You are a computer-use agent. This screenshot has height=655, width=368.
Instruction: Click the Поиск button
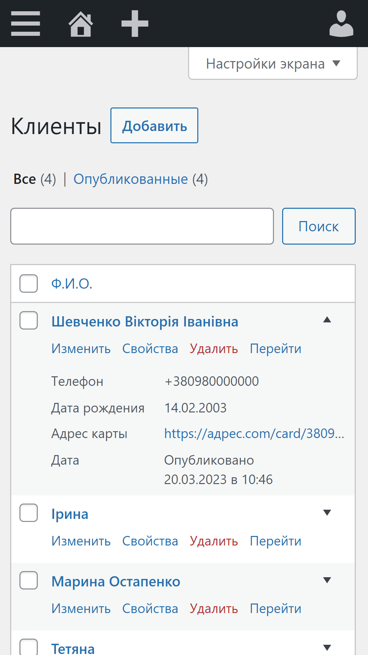tap(319, 226)
